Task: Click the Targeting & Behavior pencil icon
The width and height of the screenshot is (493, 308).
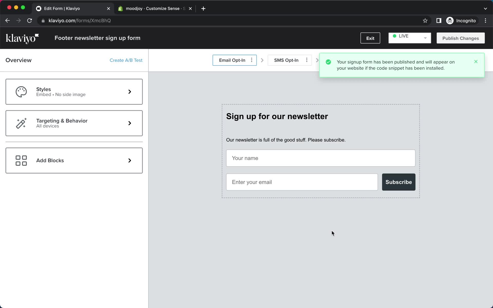Action: 22,123
